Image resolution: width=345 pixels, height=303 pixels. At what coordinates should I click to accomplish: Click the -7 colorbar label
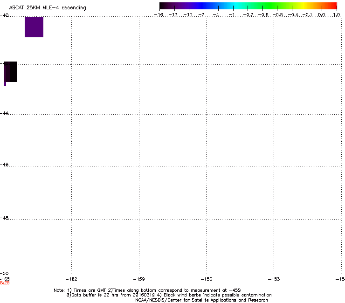pyautogui.click(x=201, y=15)
